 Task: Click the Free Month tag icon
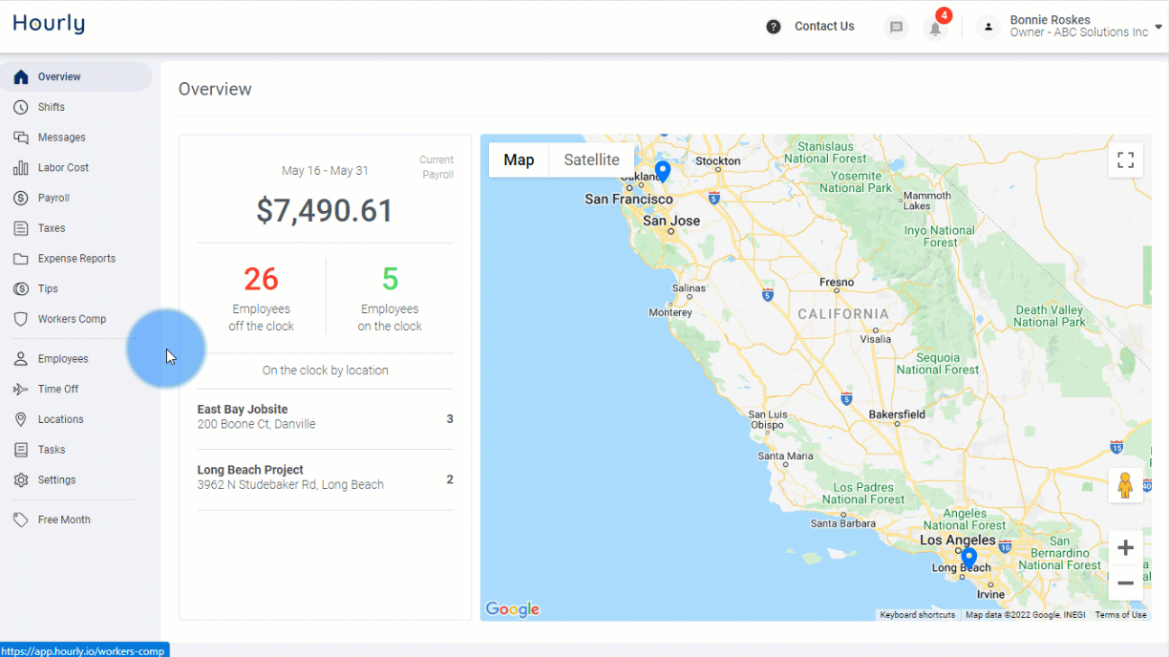point(21,519)
